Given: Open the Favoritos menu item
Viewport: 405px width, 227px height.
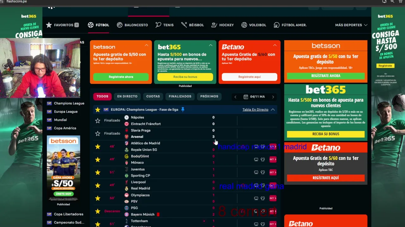Looking at the screenshot, I should (62, 25).
